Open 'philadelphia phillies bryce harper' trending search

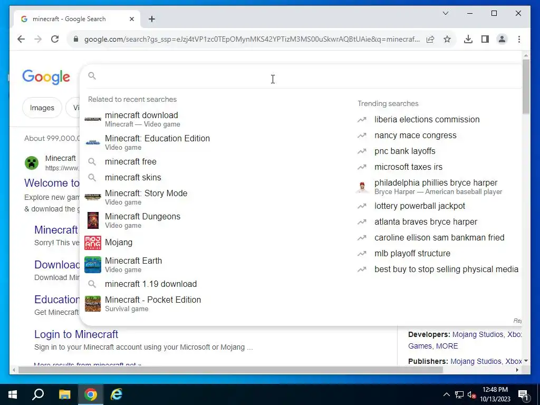[x=438, y=187]
